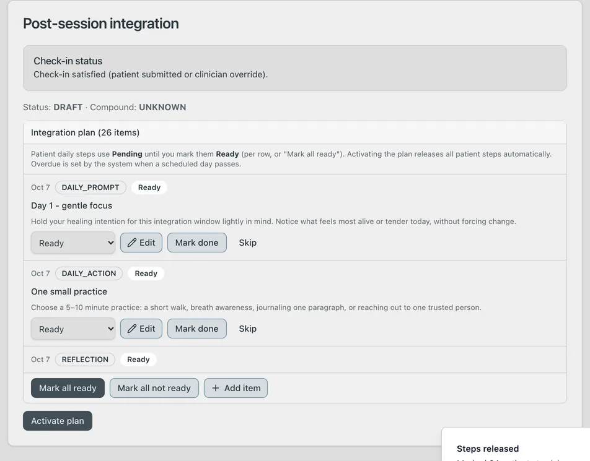The image size is (590, 461).
Task: Click Mark all ready button
Action: [x=68, y=388]
